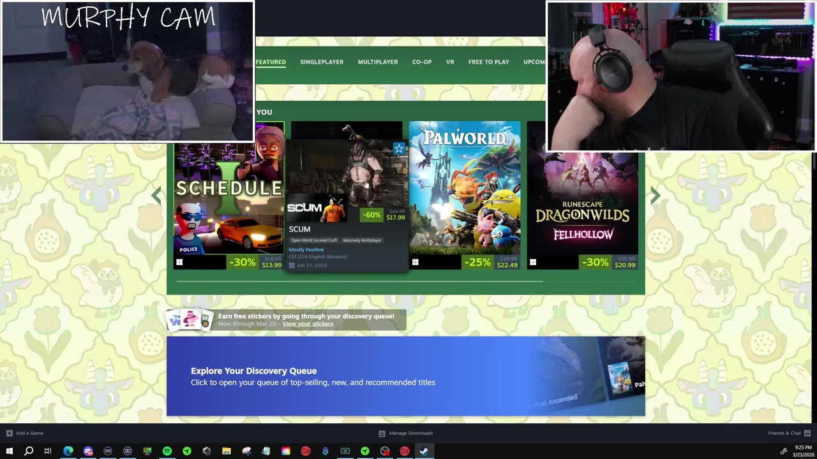Screen dimensions: 817x459
Task: Open File Explorer folder icon
Action: click(227, 451)
